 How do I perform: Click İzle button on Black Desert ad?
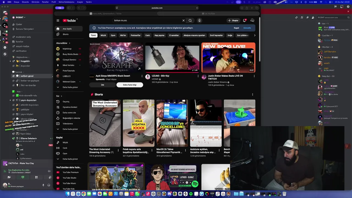coord(103,85)
